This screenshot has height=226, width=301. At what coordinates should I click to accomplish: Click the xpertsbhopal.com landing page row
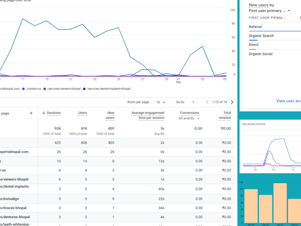[117, 152]
